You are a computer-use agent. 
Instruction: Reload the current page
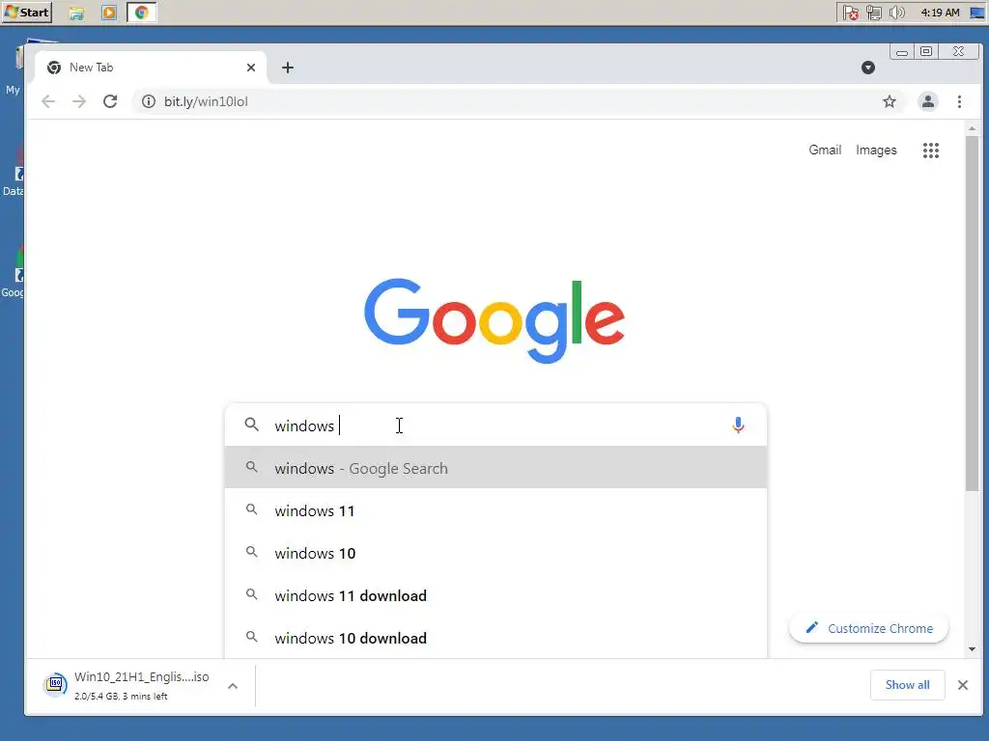click(x=110, y=101)
